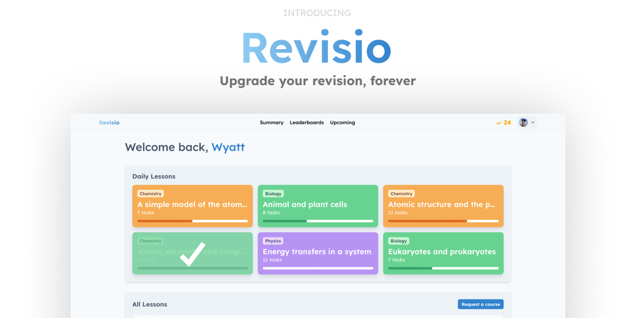Click progress bar of simple model lesson

pyautogui.click(x=193, y=221)
